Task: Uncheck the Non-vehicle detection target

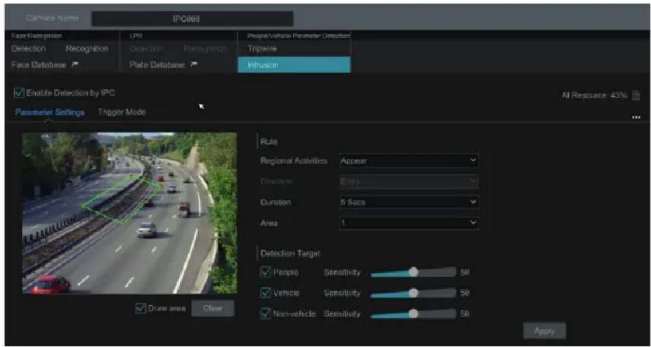Action: [265, 313]
